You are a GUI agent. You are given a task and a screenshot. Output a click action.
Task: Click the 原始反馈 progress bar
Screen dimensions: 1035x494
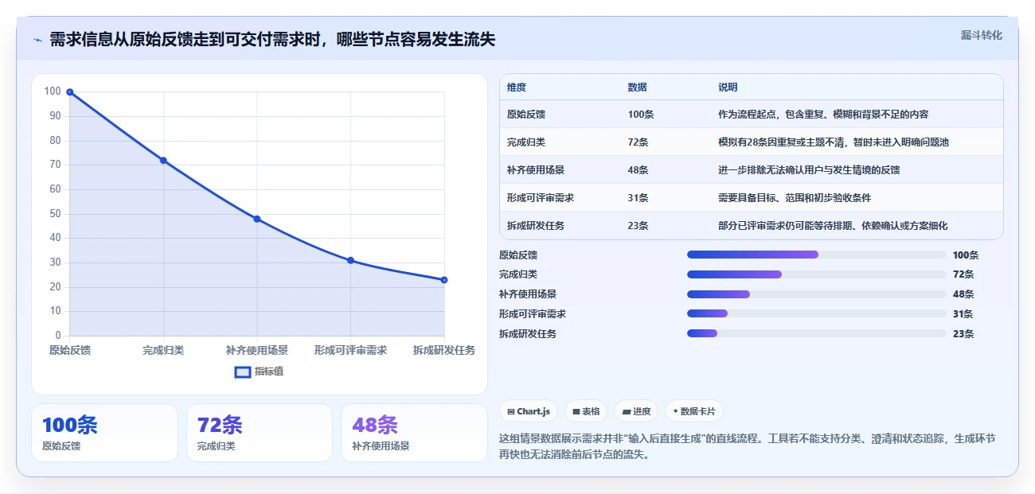pyautogui.click(x=816, y=255)
